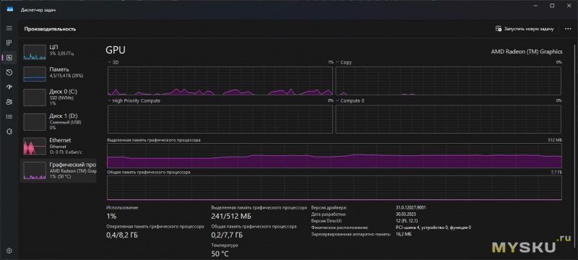Open the more options ellipsis menu
578x260 pixels.
[x=568, y=29]
